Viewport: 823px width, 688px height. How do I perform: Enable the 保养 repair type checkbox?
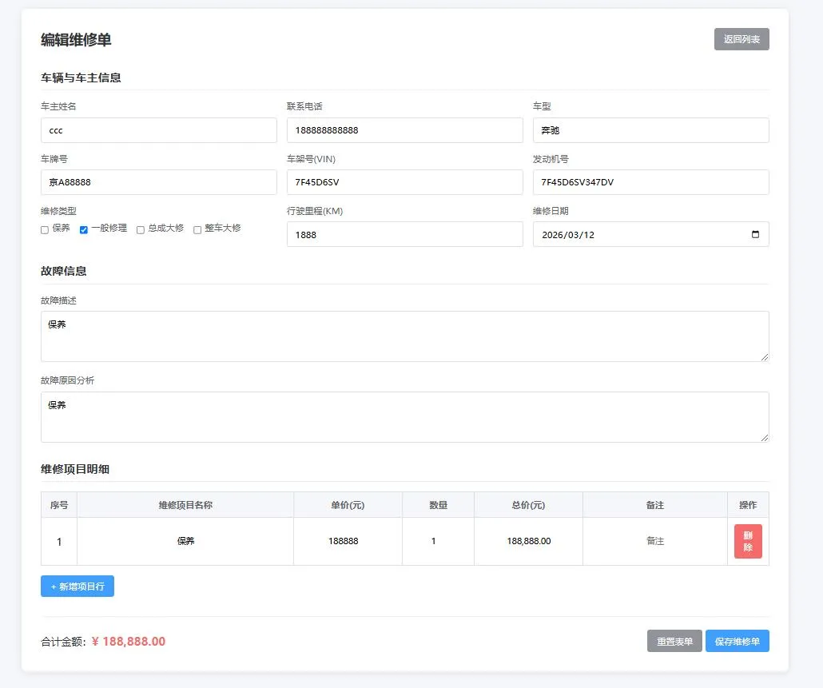click(44, 229)
